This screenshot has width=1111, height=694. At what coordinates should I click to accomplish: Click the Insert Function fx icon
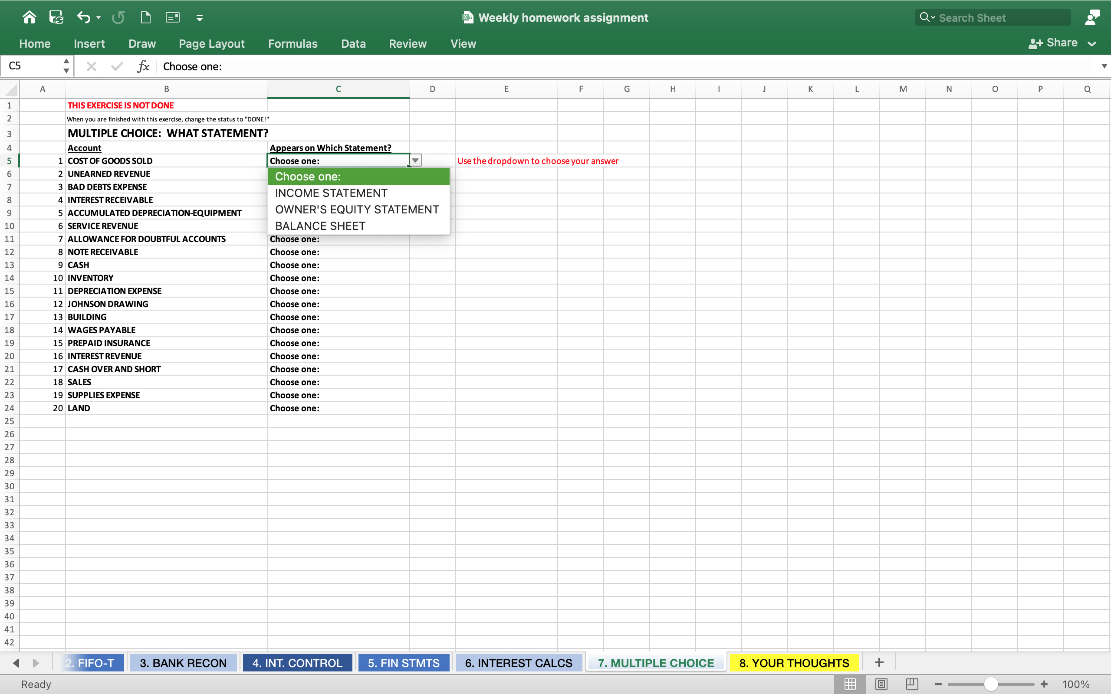[143, 66]
